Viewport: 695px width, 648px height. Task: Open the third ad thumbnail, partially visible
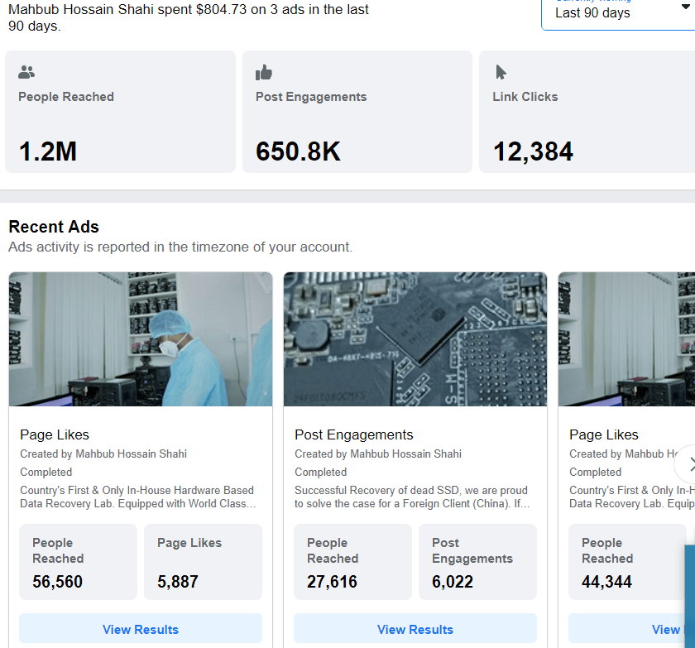[627, 339]
